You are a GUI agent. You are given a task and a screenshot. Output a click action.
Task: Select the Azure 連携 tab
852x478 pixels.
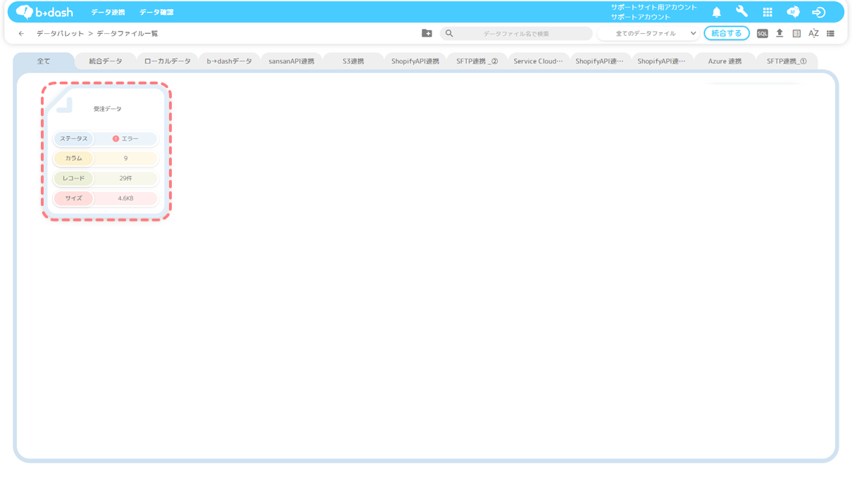pos(725,61)
